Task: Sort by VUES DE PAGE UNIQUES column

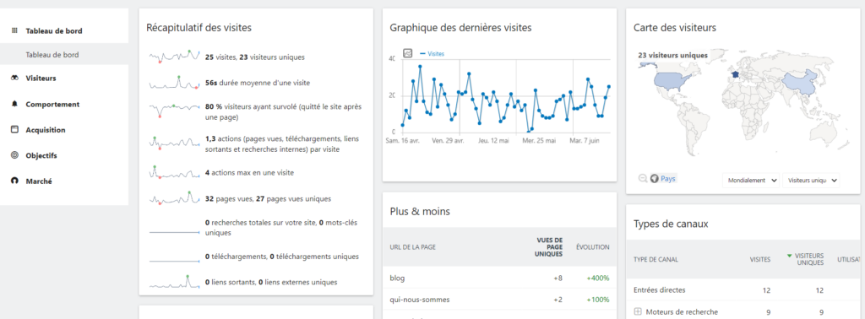Action: pyautogui.click(x=549, y=247)
